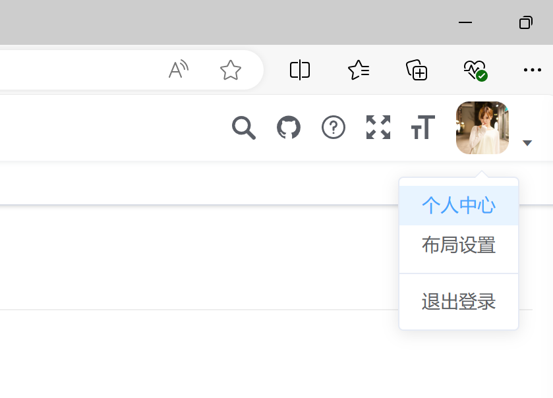Open Browser essentials heart icon
Viewport: 553px width, 398px height.
[x=475, y=71]
